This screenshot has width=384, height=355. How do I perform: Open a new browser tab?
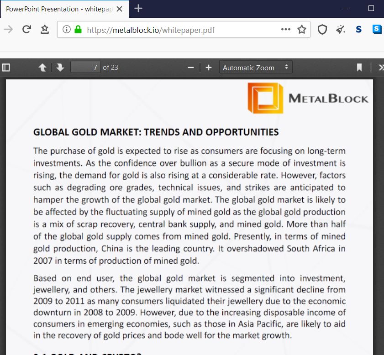click(x=138, y=9)
